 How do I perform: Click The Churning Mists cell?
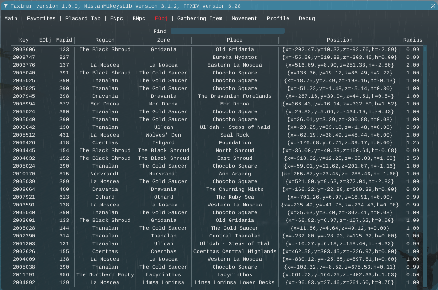[235, 189]
